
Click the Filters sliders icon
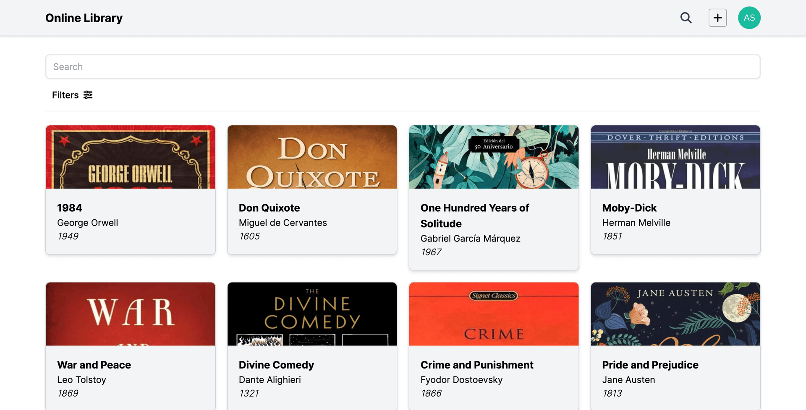[88, 95]
